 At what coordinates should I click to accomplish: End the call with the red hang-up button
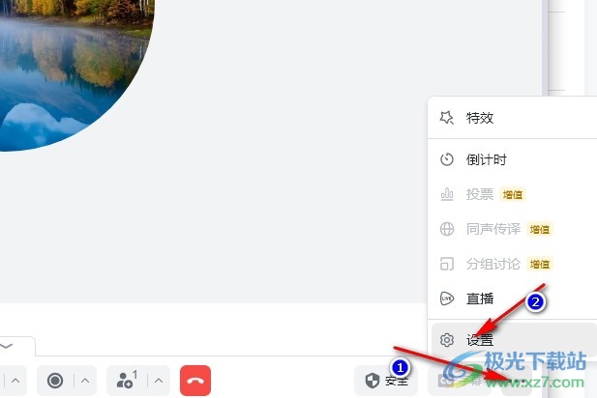click(195, 381)
